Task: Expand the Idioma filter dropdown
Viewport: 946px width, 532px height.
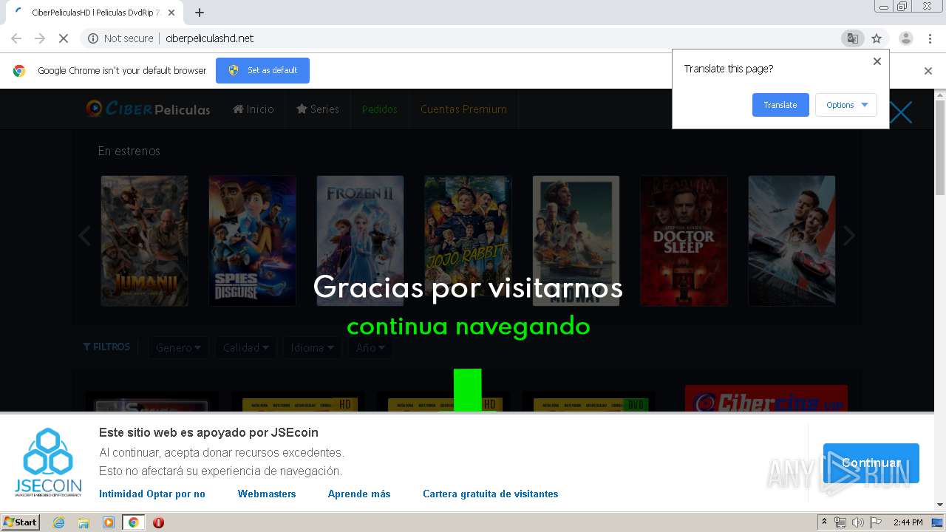Action: [312, 347]
